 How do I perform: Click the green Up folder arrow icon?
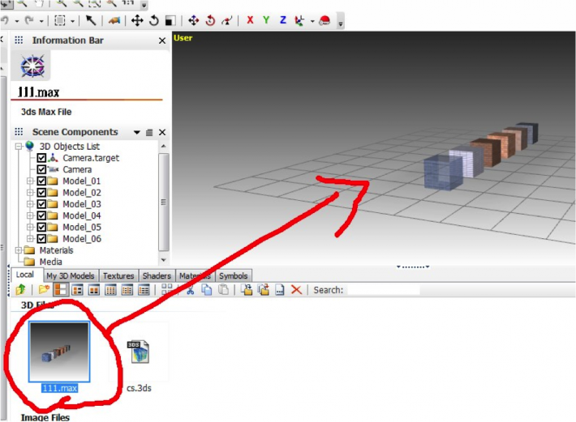tap(20, 290)
